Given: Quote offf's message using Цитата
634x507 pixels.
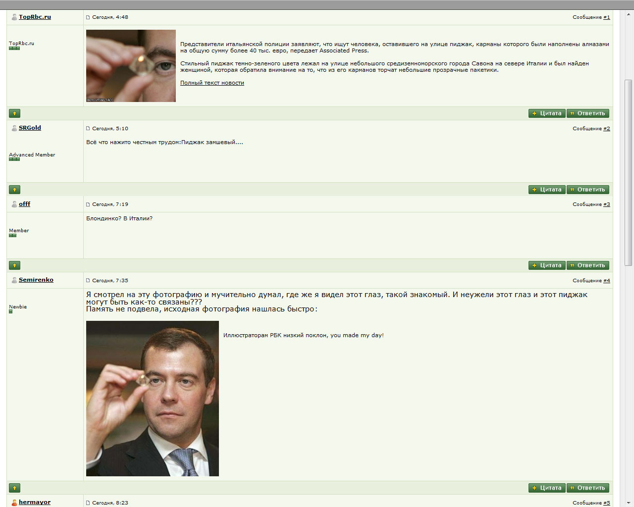Looking at the screenshot, I should [x=547, y=265].
